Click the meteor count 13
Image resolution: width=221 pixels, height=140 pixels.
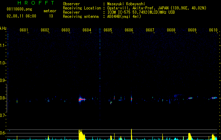pyautogui.click(x=51, y=16)
